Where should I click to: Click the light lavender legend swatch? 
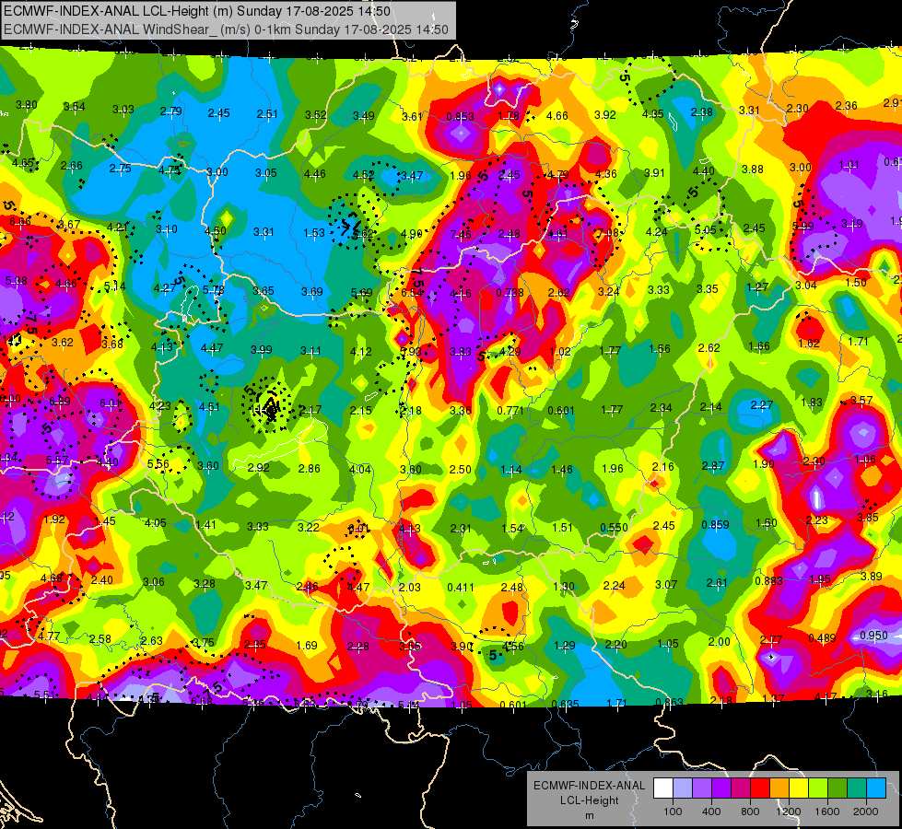click(x=683, y=788)
